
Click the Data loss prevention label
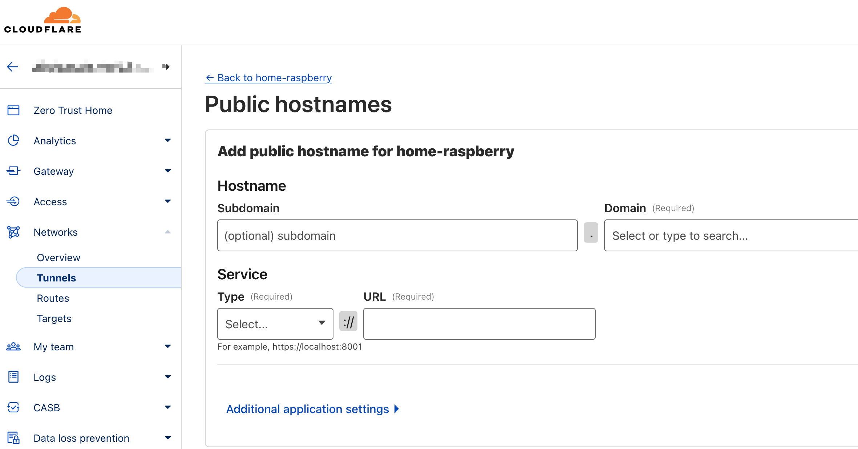[x=81, y=438]
